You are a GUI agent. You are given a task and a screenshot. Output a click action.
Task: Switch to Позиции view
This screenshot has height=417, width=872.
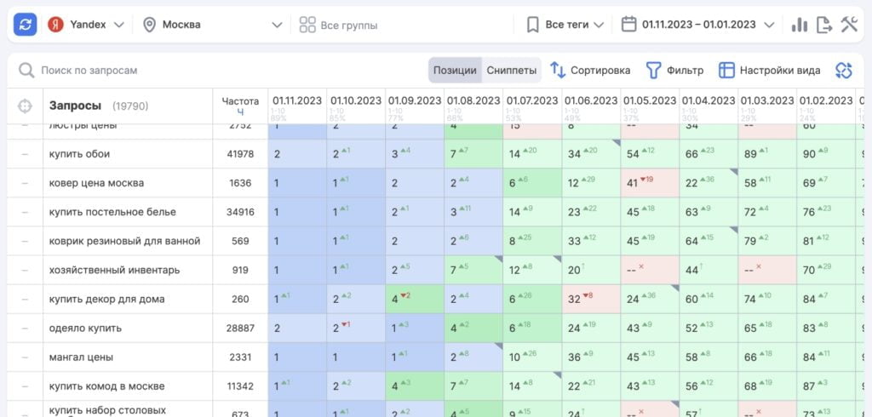455,71
